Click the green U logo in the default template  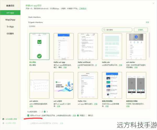point(39,42)
